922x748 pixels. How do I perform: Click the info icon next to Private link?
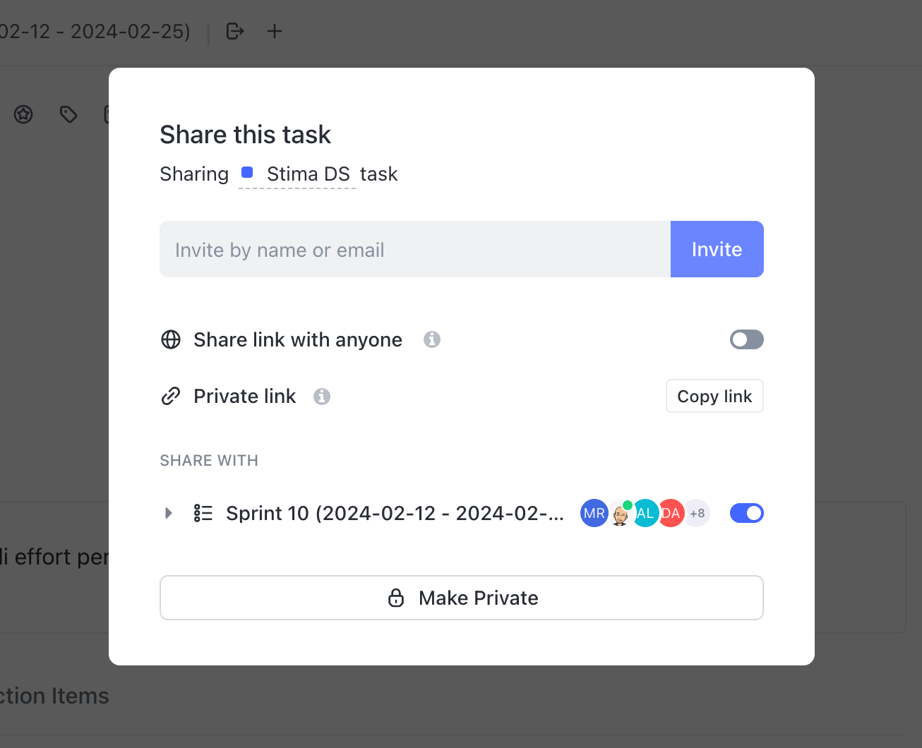[322, 397]
